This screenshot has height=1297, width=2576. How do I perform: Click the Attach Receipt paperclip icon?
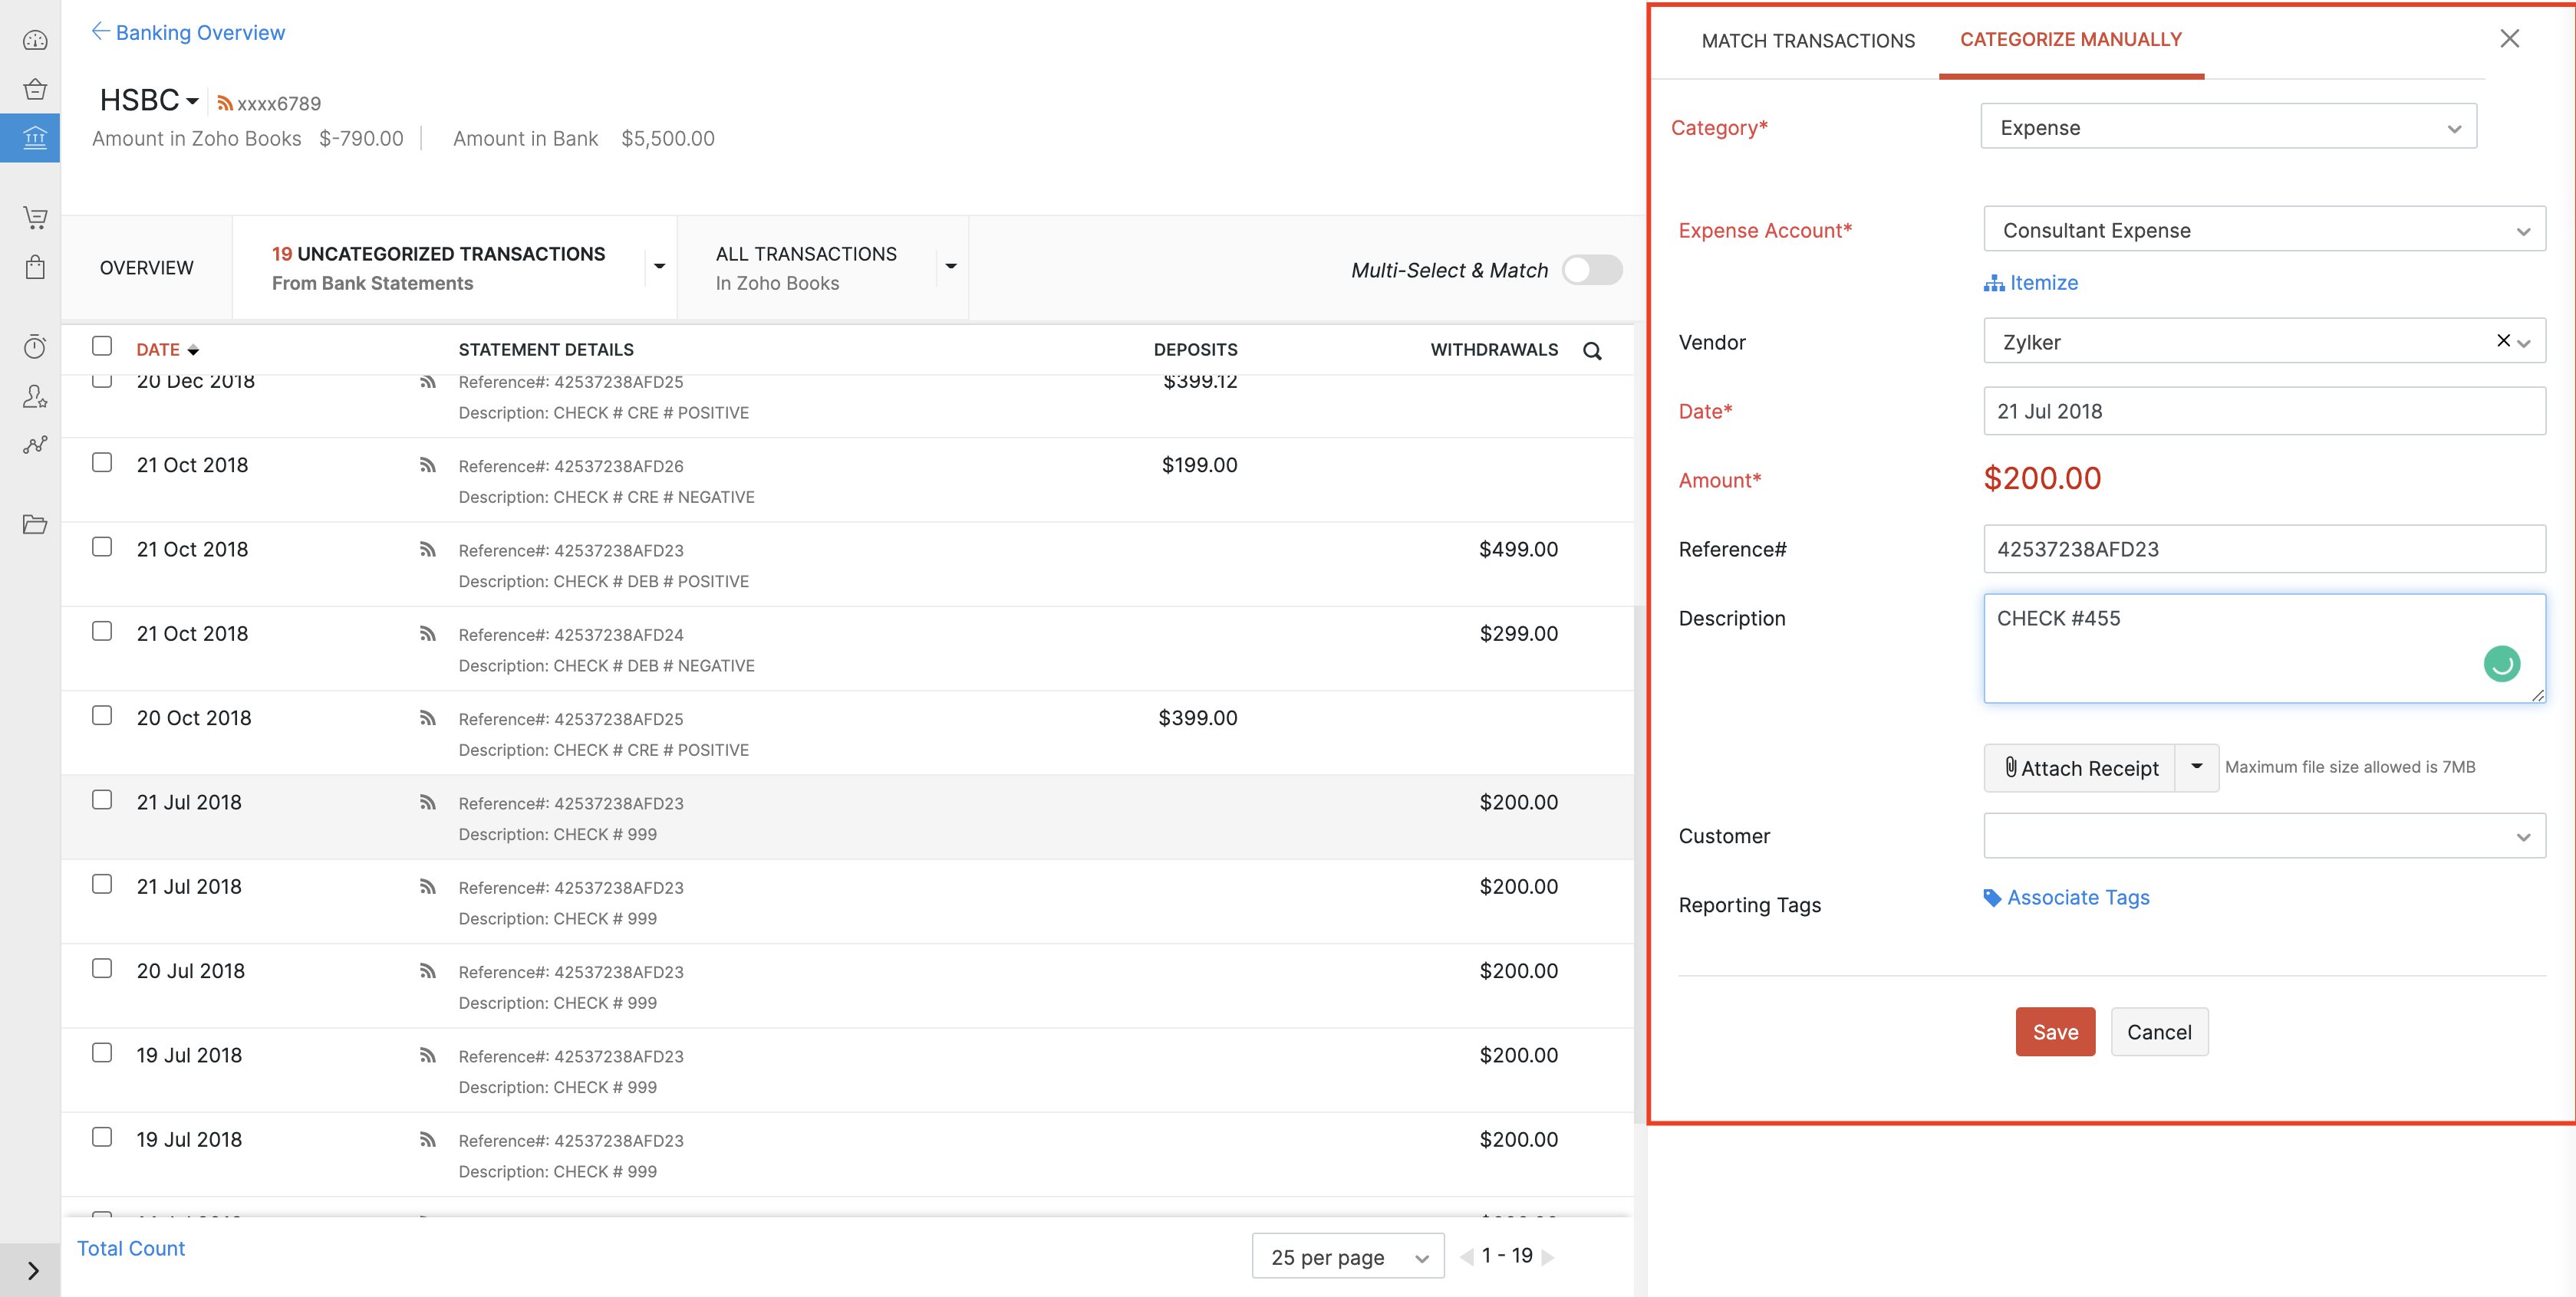pyautogui.click(x=2011, y=766)
